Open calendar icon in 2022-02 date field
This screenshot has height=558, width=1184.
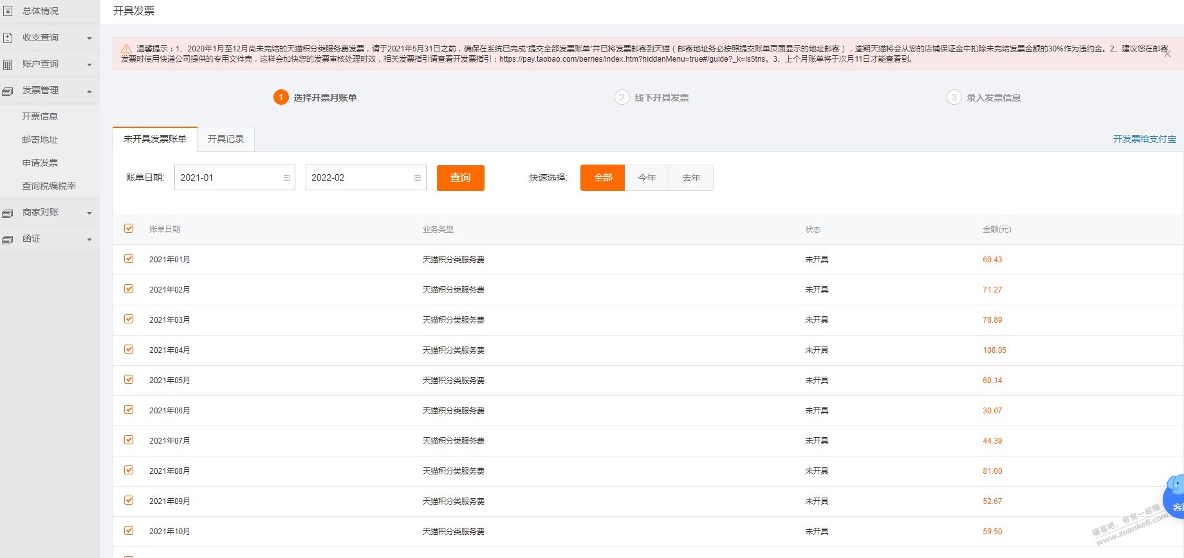[418, 178]
